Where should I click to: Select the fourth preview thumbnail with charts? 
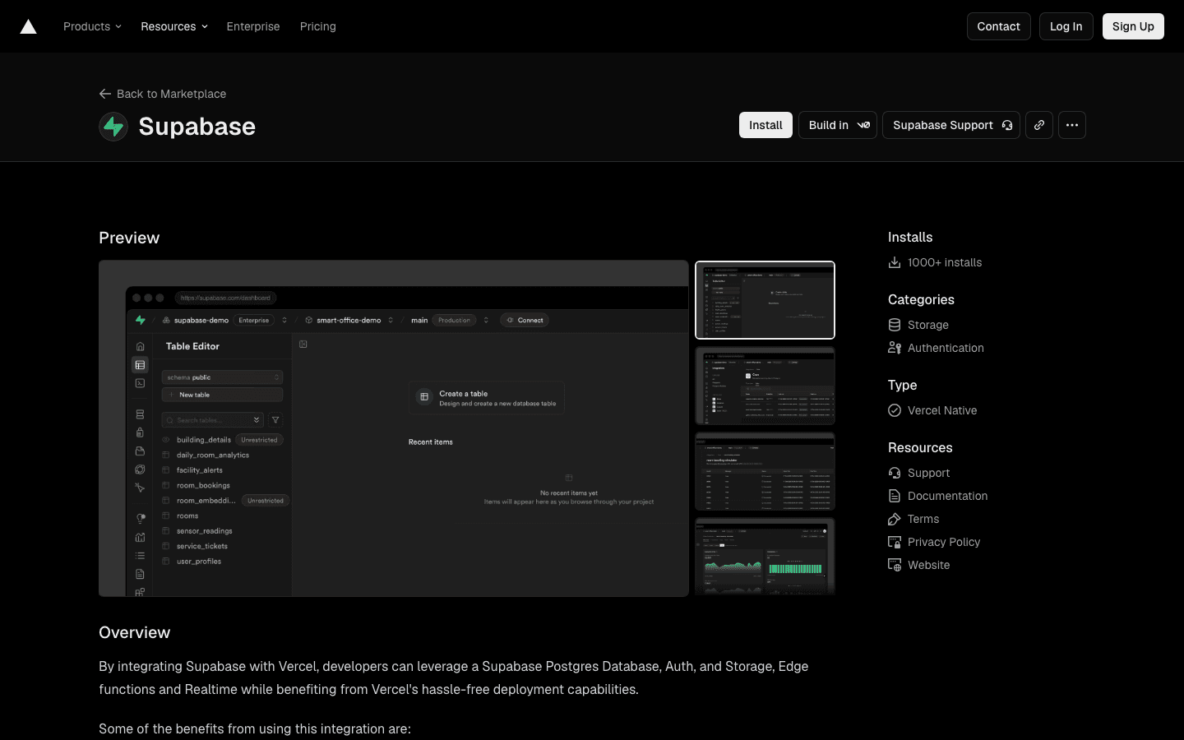click(x=765, y=557)
